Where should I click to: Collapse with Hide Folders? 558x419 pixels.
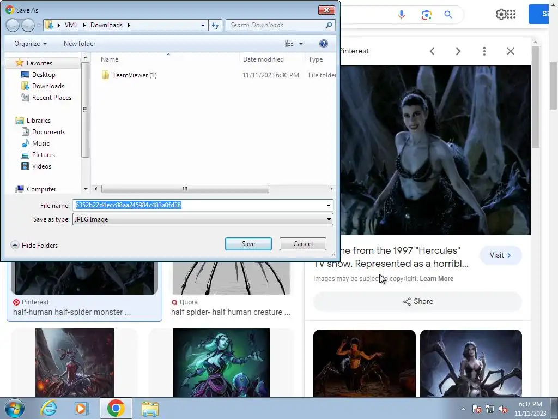click(x=34, y=245)
